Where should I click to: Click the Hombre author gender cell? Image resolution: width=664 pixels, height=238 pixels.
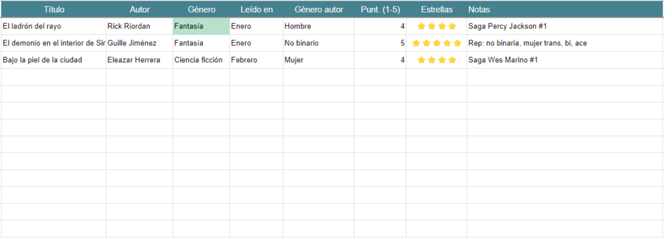click(x=318, y=26)
